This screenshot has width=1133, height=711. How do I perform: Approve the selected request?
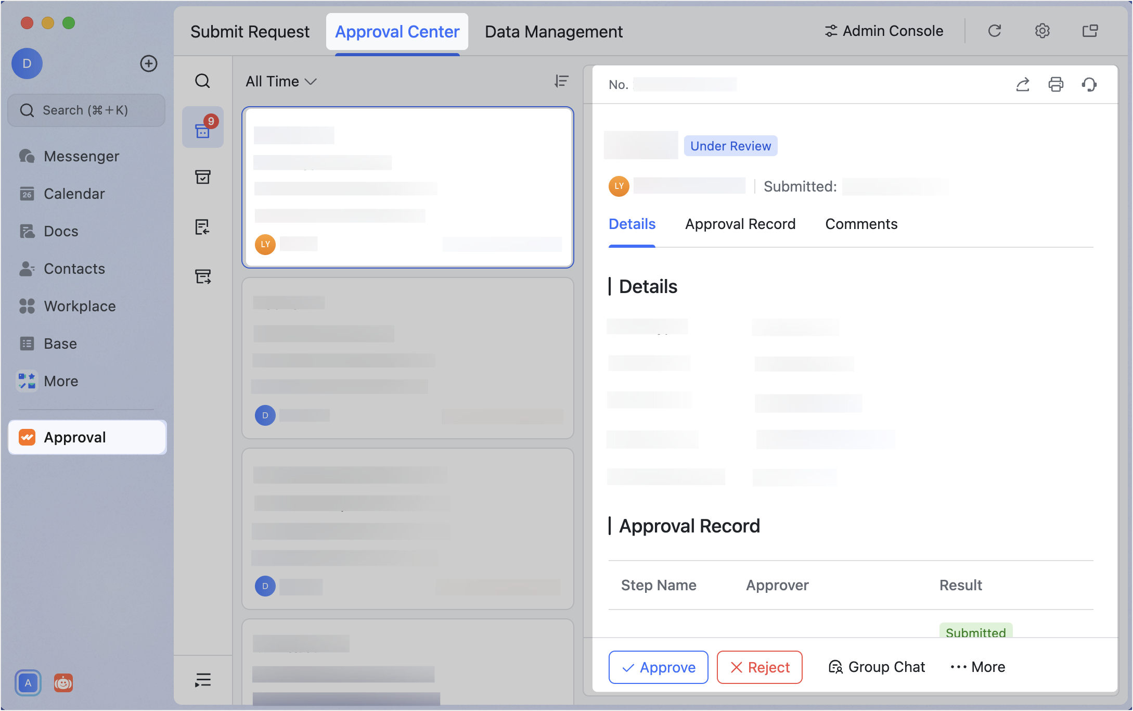[x=658, y=667]
